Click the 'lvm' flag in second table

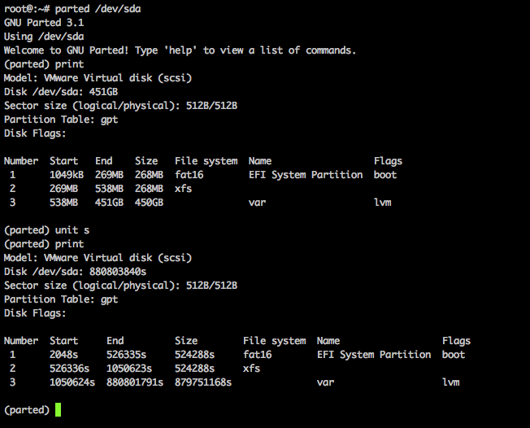(x=451, y=382)
